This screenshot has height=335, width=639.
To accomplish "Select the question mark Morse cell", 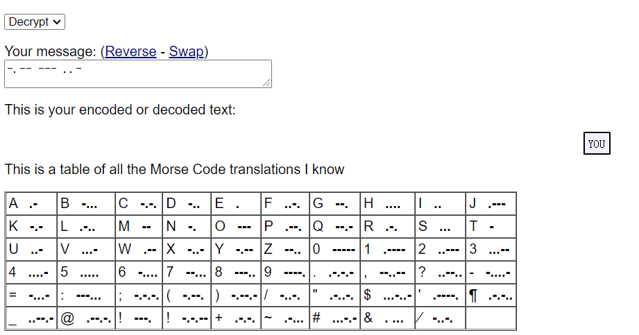I will pyautogui.click(x=440, y=272).
